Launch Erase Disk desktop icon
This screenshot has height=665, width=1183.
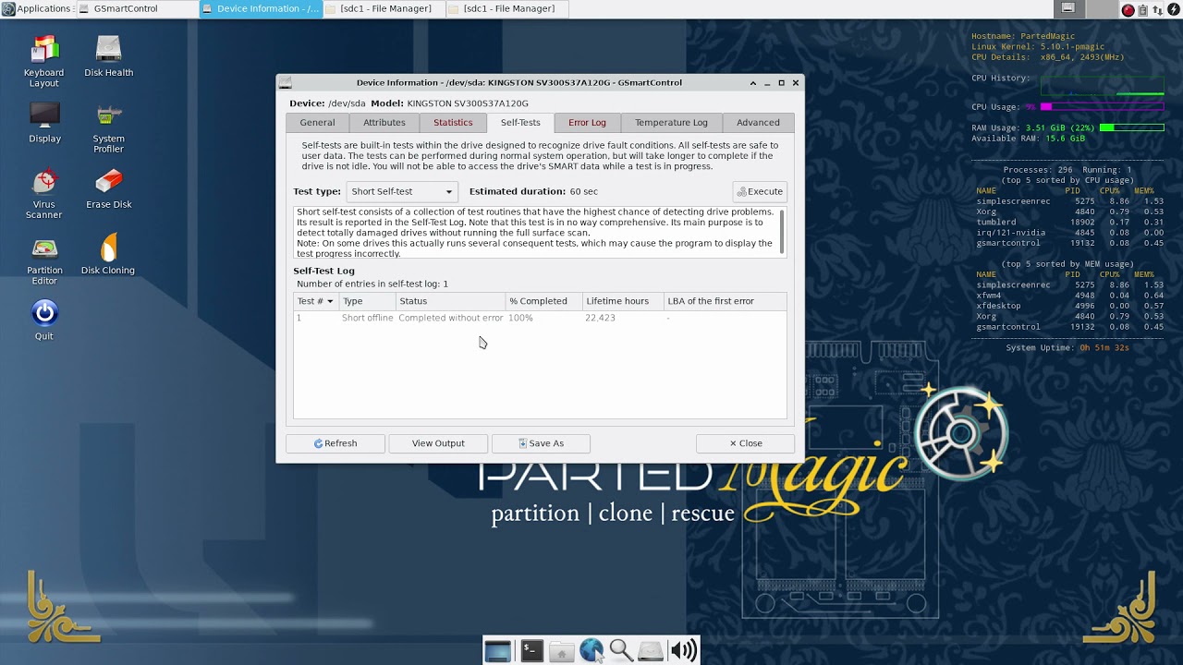pyautogui.click(x=108, y=188)
